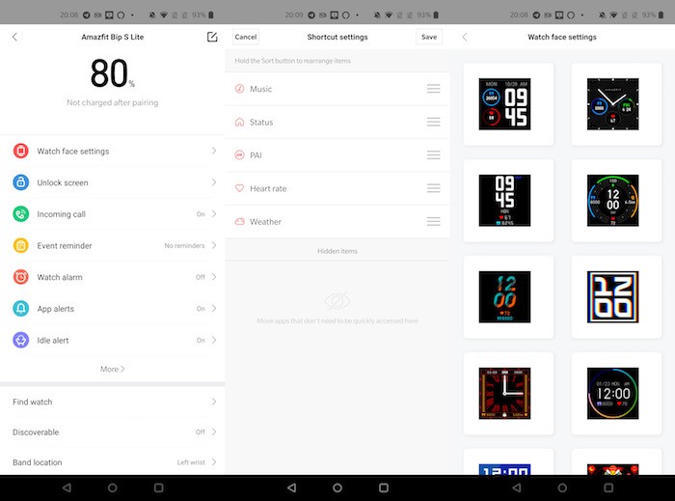Tap the PAI shortcut icon
675x501 pixels.
tap(240, 155)
